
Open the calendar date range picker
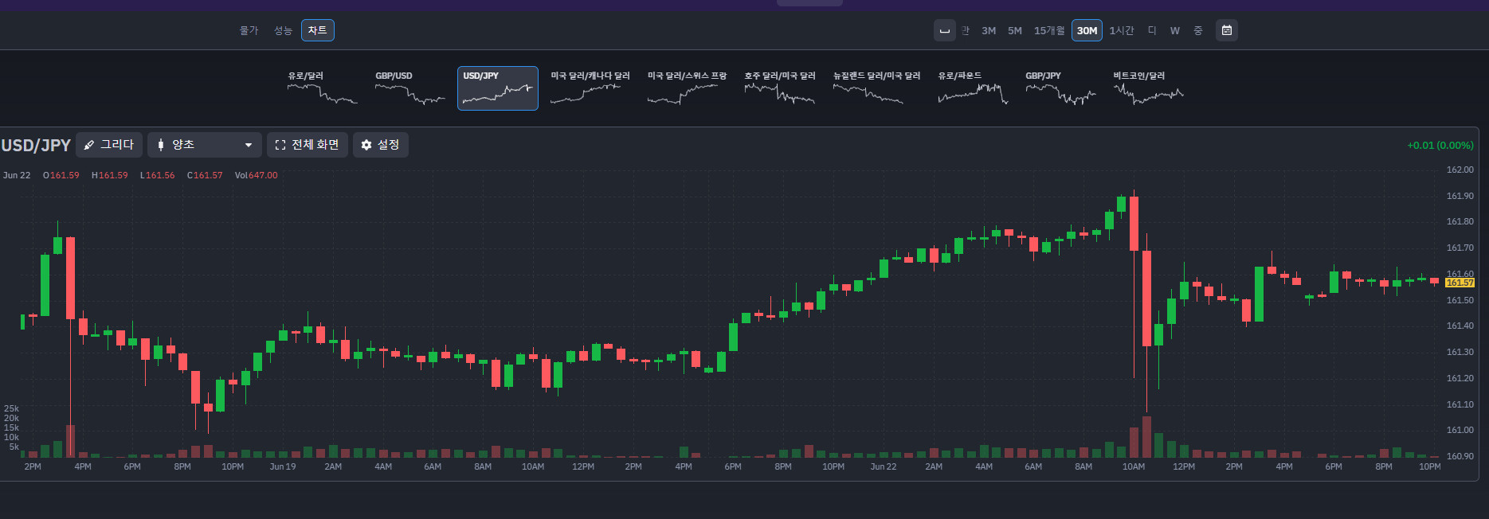(1226, 30)
